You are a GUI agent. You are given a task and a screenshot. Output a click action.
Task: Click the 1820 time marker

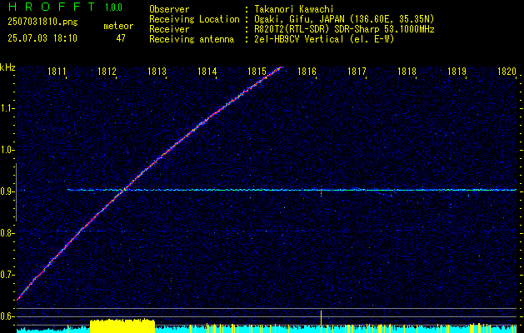(x=507, y=72)
